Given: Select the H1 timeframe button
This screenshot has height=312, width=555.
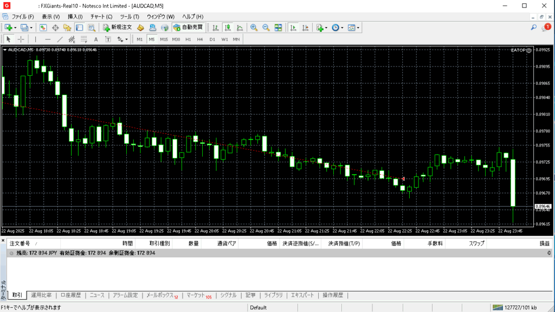Looking at the screenshot, I should coord(188,39).
